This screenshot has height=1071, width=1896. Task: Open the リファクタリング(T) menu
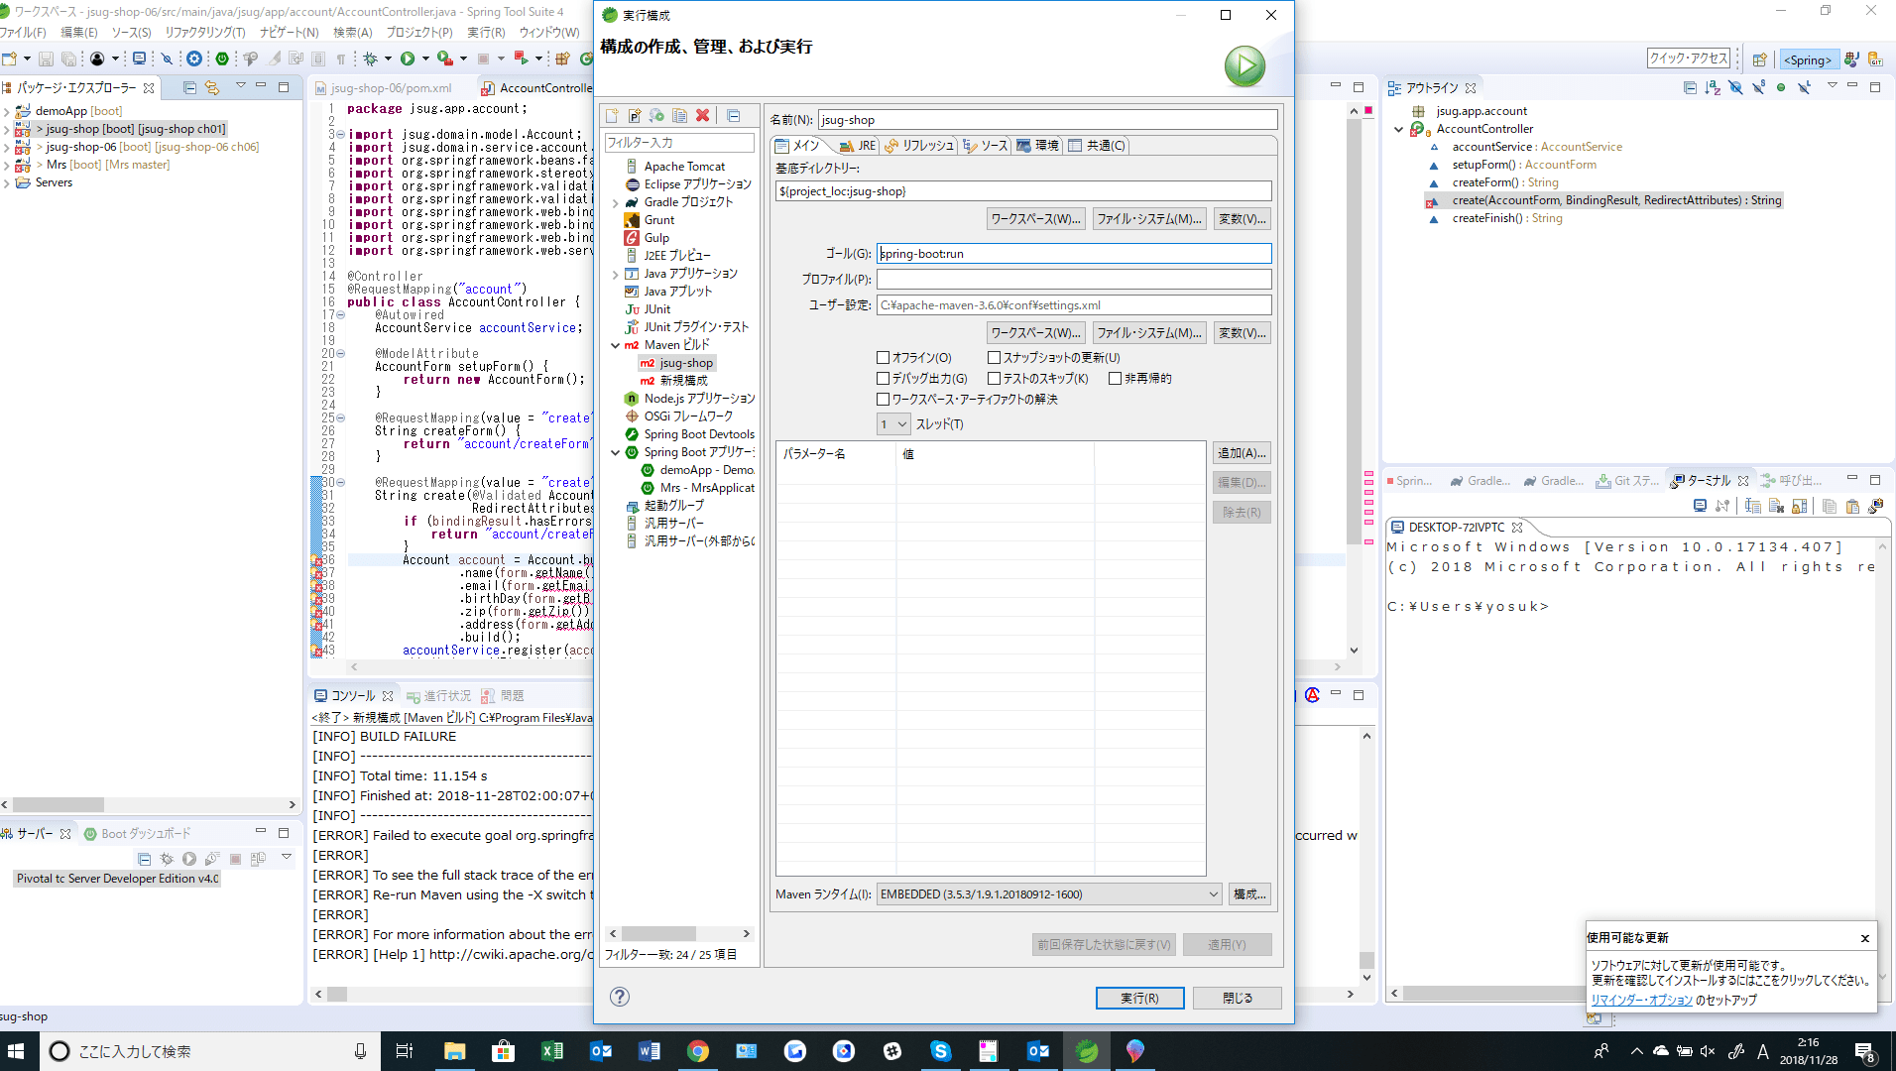click(205, 33)
